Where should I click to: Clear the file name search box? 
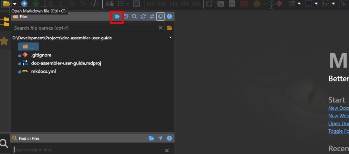point(161,28)
